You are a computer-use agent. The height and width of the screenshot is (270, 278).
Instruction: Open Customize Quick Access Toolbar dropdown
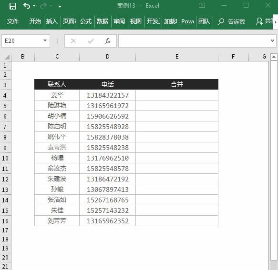[60, 6]
